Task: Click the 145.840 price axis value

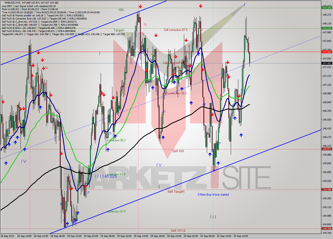Action: tap(327, 163)
